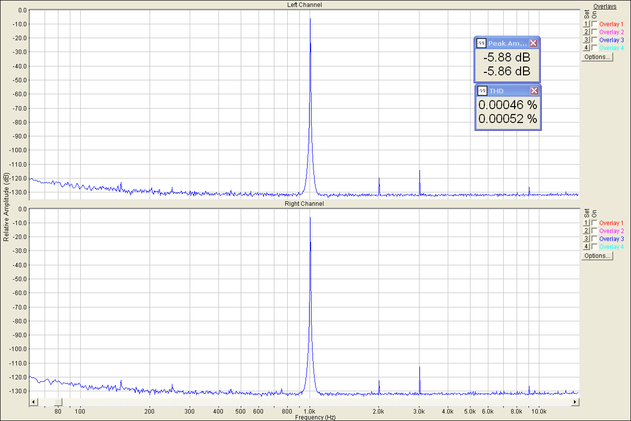The image size is (631, 421).
Task: Click Set button 4 in Right Channel overlays
Action: coord(586,246)
